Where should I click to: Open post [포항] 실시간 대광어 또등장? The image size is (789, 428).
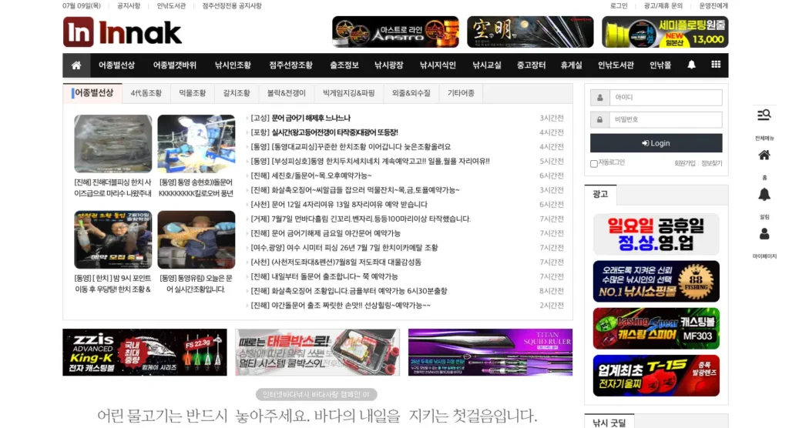[x=324, y=132]
